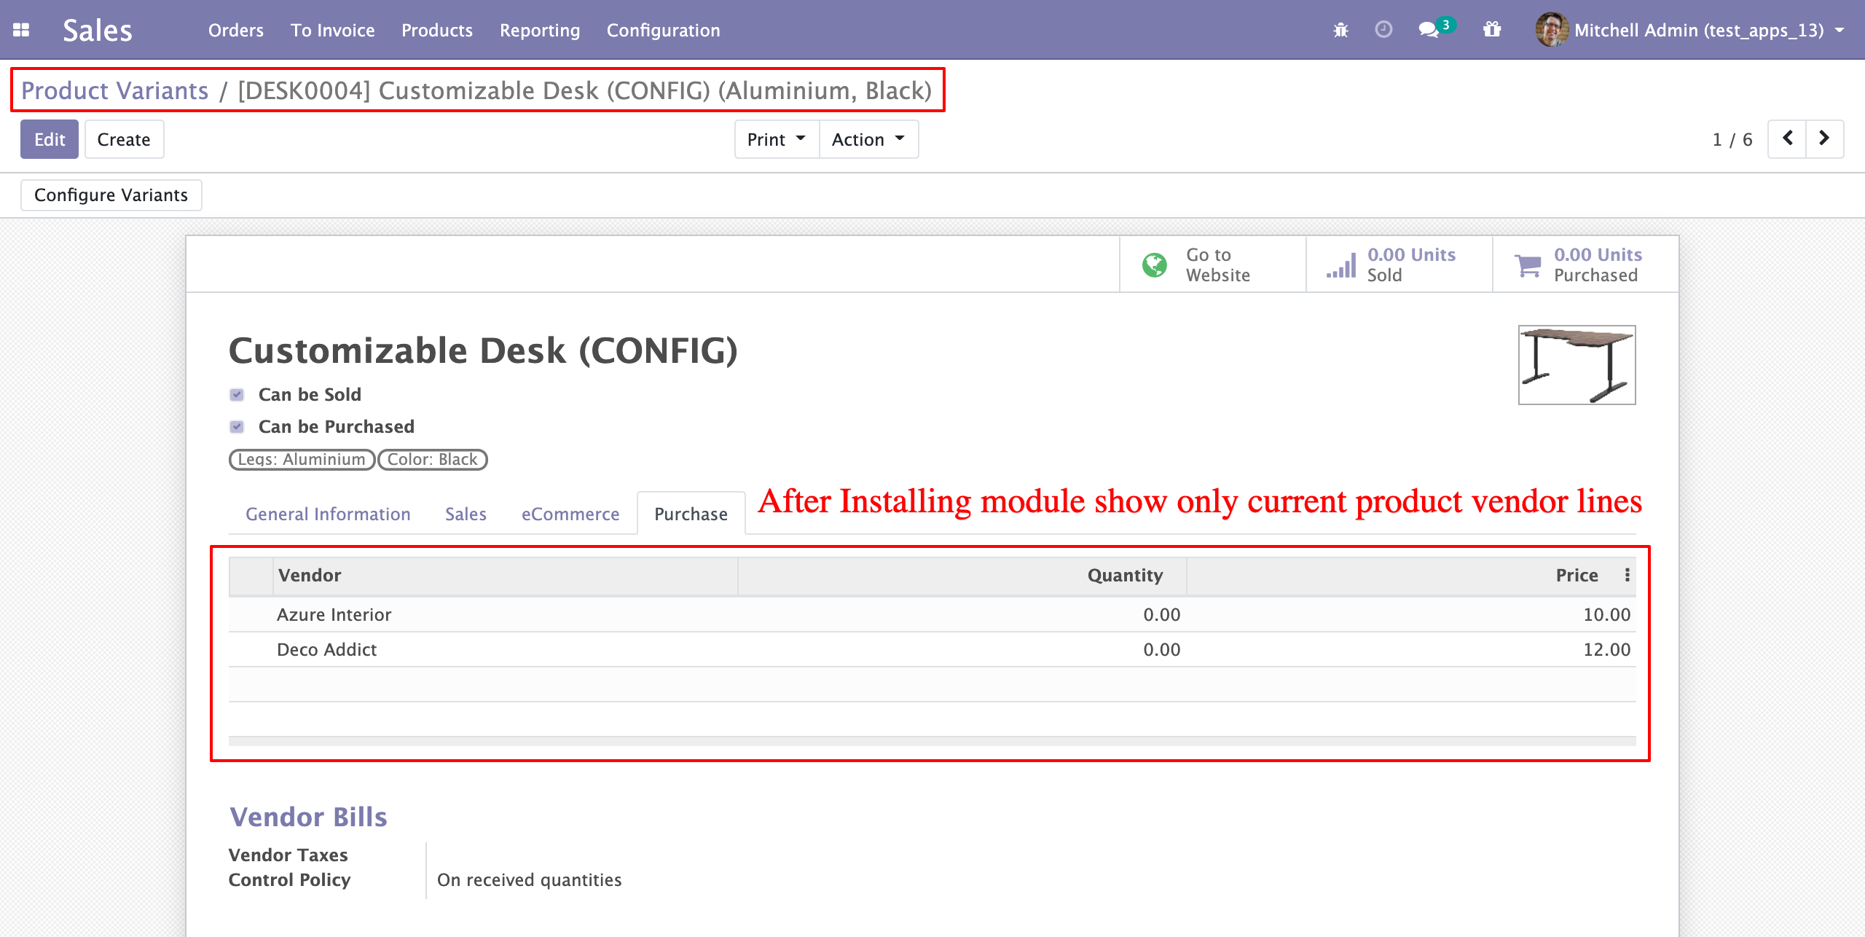This screenshot has height=937, width=1865.
Task: Open the Reporting menu
Action: tap(540, 30)
